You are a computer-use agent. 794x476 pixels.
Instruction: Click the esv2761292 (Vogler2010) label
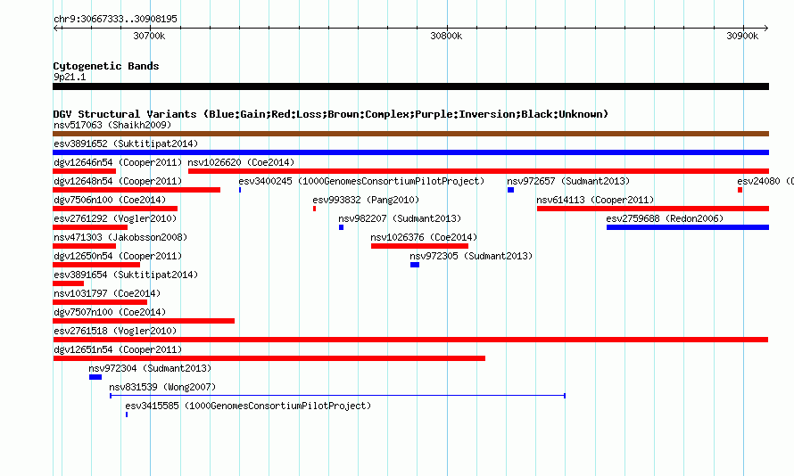(115, 218)
